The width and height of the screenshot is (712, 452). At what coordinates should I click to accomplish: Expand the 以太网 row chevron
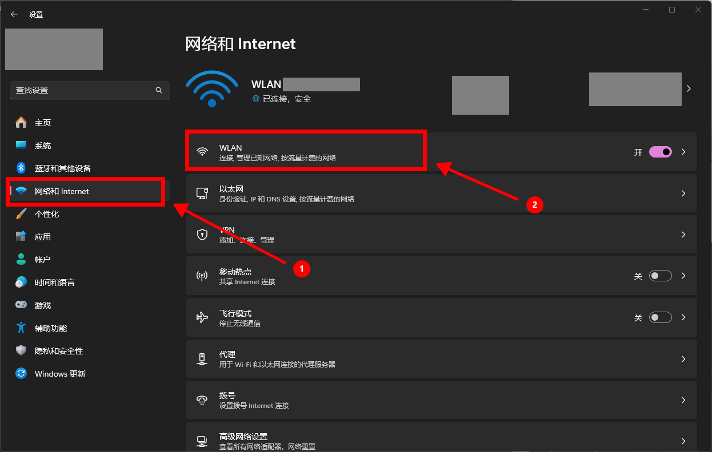click(x=683, y=193)
